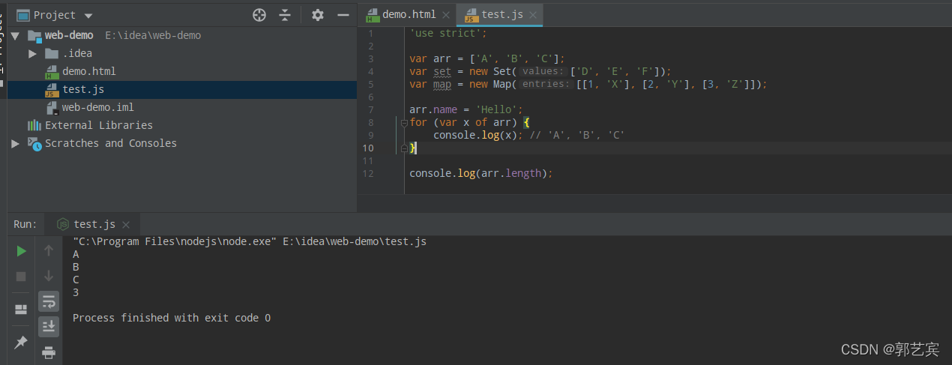
Task: Toggle the Pin Tab icon
Action: tap(21, 342)
